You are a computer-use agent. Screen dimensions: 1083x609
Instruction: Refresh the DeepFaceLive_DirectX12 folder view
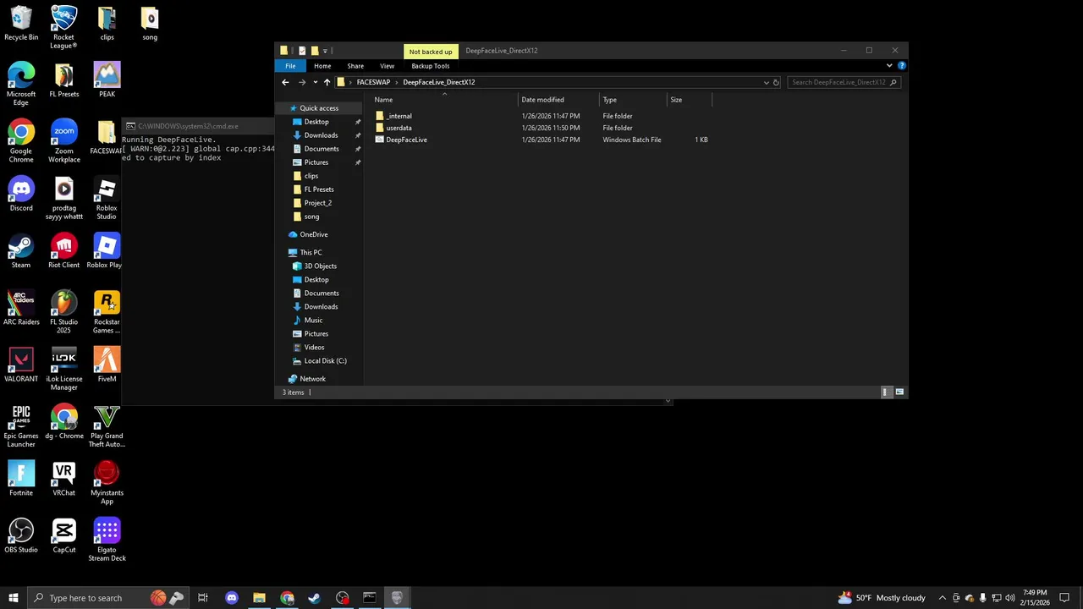[776, 82]
